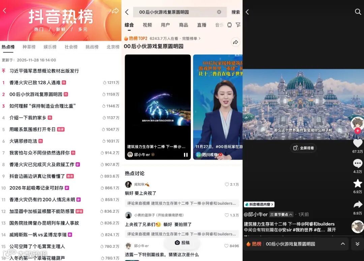Switch to the 视频 search tab

tap(147, 25)
